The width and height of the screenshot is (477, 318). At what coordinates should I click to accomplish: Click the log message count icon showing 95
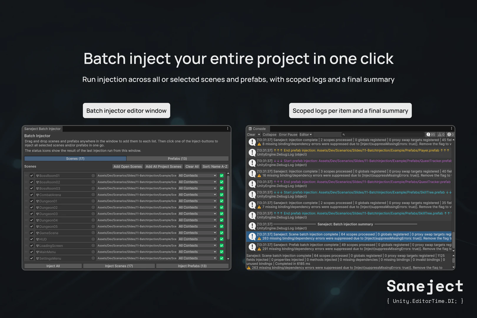point(428,134)
